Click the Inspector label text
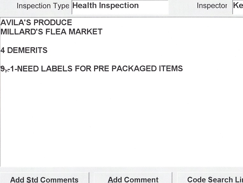Viewport: 243px width, 183px height. tap(212, 6)
